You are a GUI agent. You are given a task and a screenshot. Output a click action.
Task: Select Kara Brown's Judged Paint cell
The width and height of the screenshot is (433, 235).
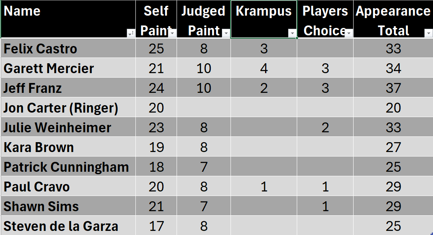coord(204,147)
